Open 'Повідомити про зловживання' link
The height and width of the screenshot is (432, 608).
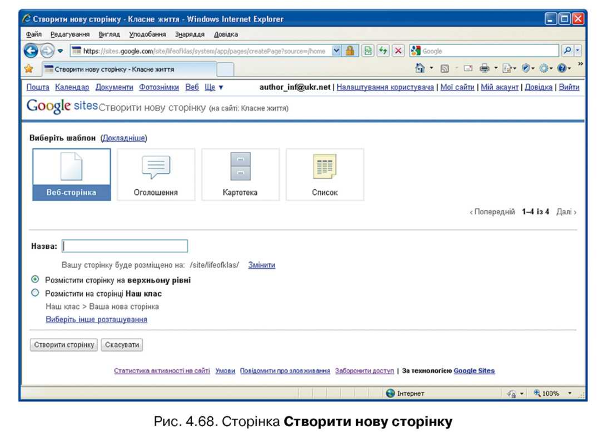click(285, 371)
